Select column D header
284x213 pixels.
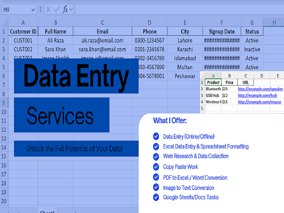point(149,22)
